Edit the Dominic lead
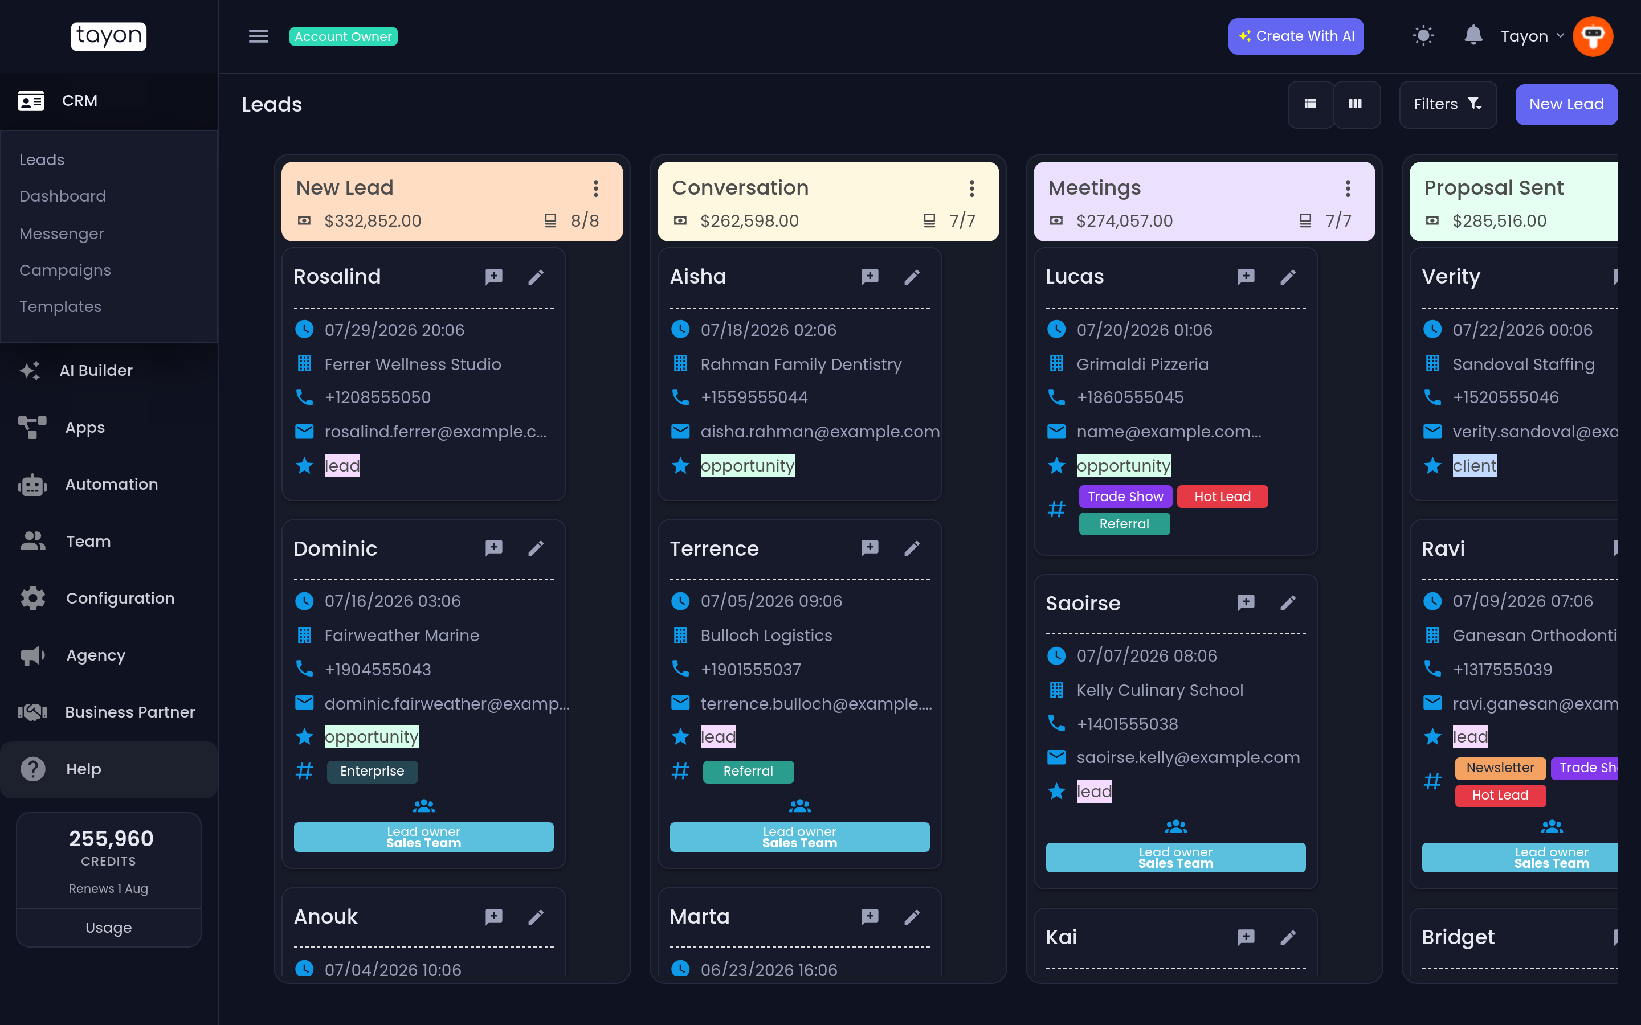This screenshot has width=1641, height=1025. [x=536, y=548]
